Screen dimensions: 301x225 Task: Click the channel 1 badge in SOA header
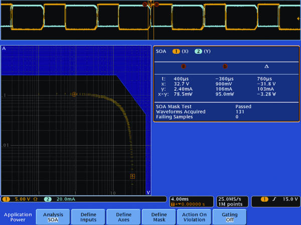176,51
